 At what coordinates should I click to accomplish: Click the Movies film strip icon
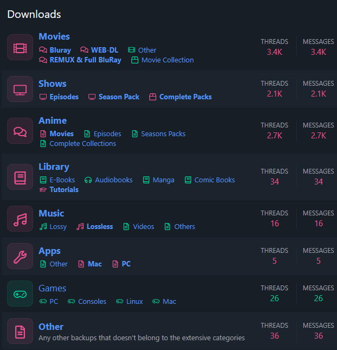[x=20, y=47]
